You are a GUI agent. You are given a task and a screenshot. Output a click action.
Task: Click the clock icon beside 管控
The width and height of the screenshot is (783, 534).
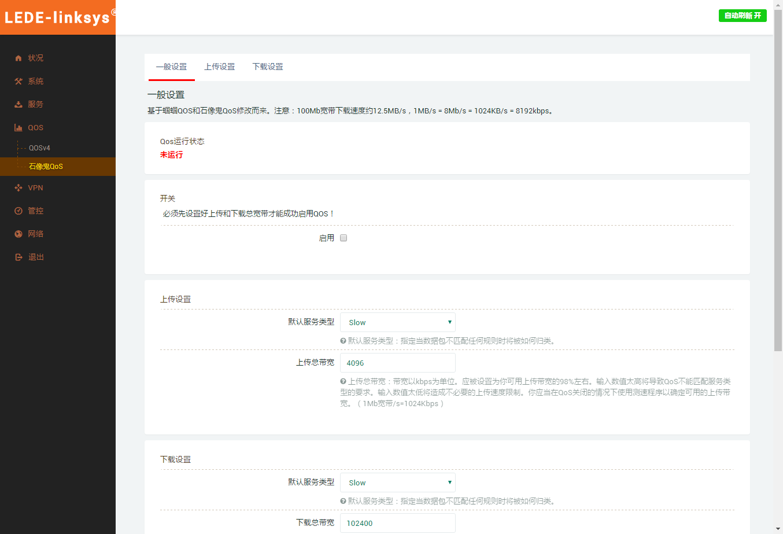pos(19,211)
